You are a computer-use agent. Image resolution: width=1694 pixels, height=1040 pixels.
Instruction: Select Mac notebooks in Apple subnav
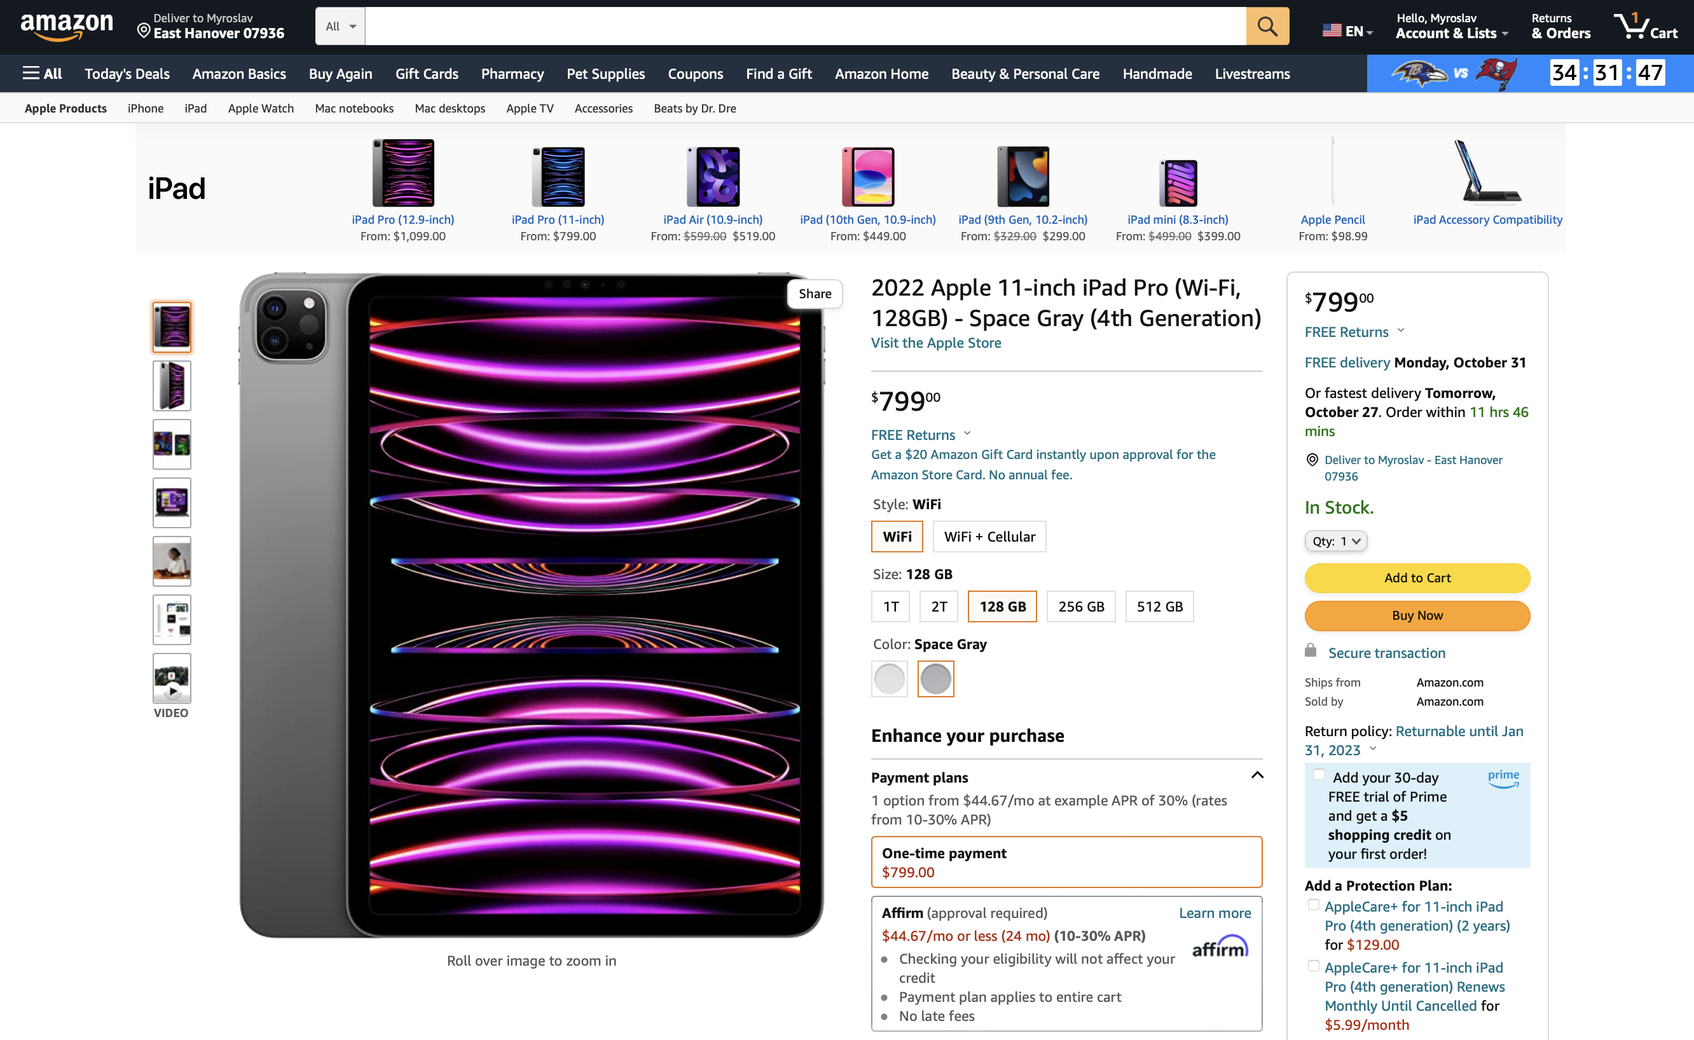click(x=354, y=108)
